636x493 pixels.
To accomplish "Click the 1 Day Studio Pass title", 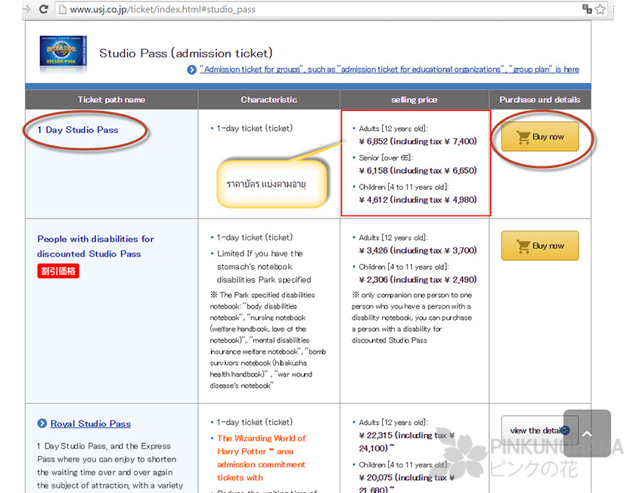I will coord(78,130).
